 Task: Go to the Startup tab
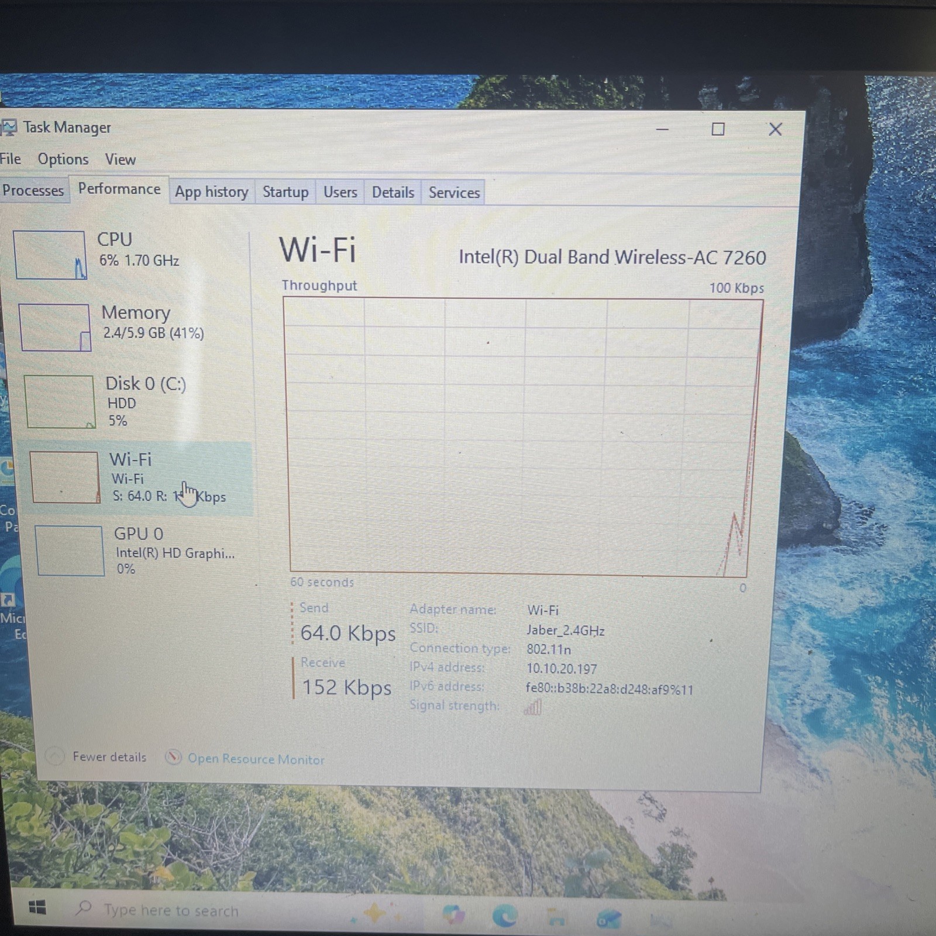pos(285,192)
